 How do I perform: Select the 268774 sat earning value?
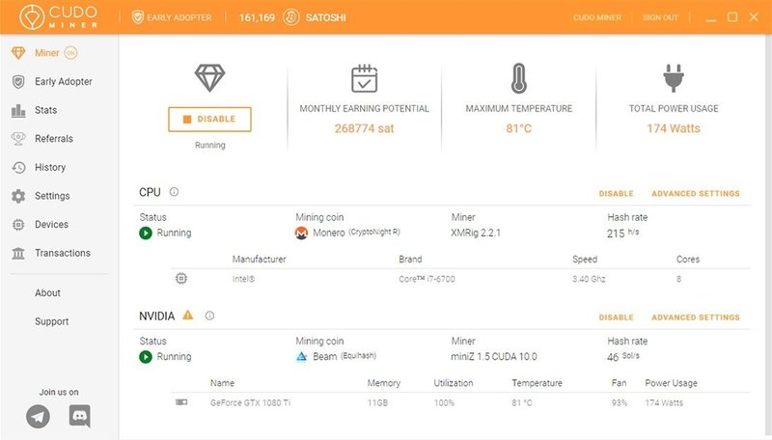tap(365, 128)
